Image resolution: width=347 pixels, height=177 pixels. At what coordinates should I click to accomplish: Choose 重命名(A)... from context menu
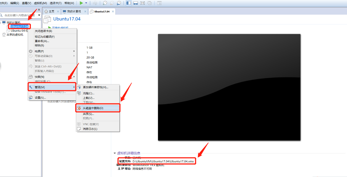pos(52,41)
